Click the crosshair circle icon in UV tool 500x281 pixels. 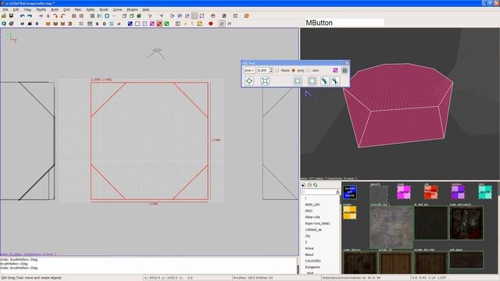[249, 81]
